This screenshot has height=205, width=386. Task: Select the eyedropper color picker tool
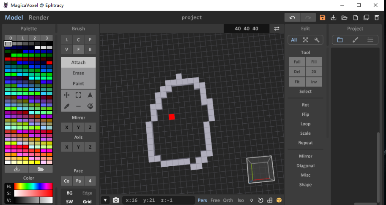click(66, 106)
